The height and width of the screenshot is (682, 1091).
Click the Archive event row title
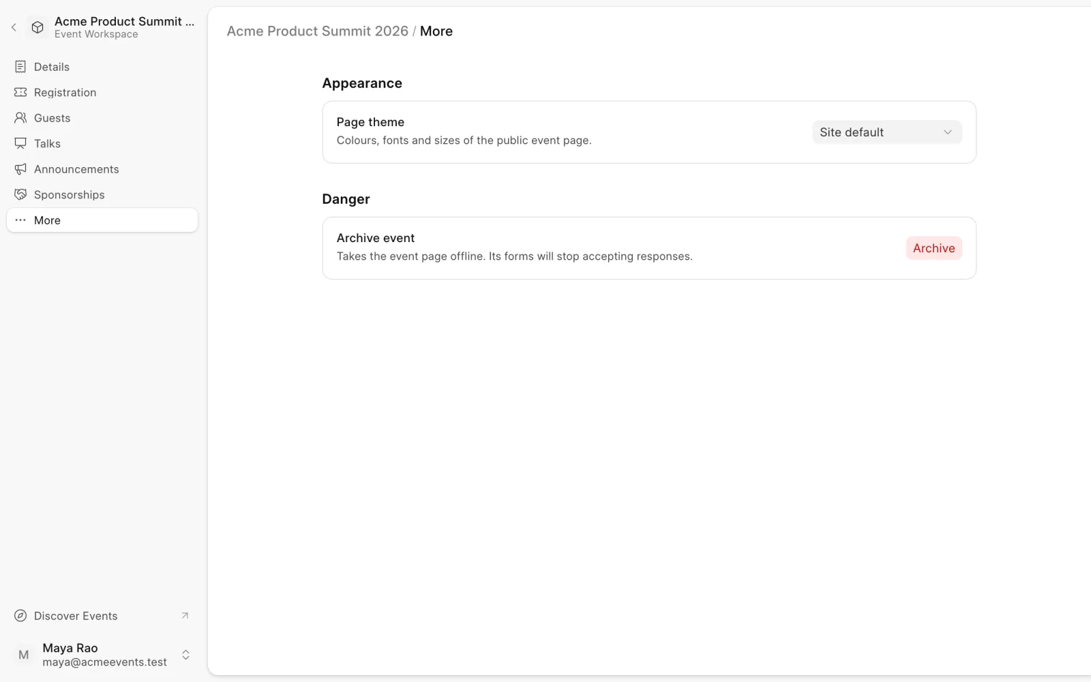coord(376,238)
